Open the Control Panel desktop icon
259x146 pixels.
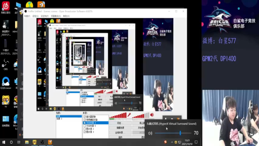pos(6,121)
